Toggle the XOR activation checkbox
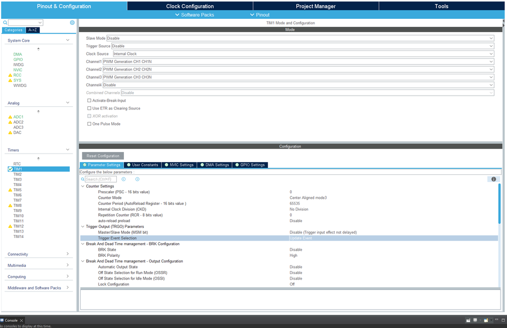The image size is (507, 328). point(89,116)
